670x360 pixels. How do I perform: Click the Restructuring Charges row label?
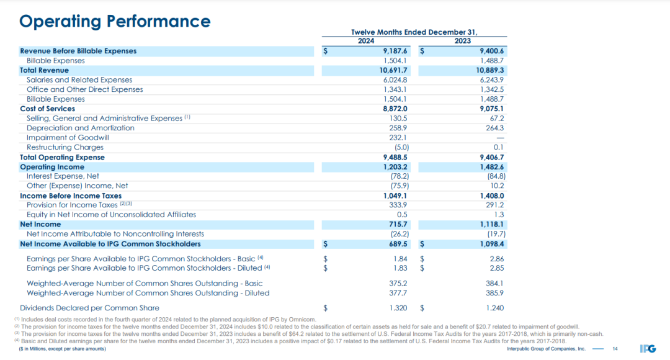pos(65,147)
